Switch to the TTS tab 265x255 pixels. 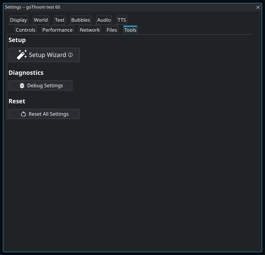click(122, 20)
